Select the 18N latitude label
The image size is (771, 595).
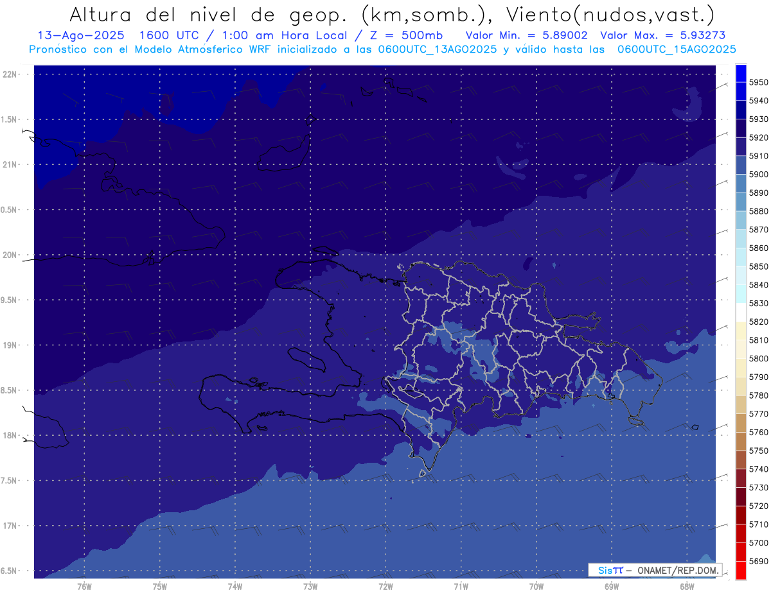(x=10, y=436)
